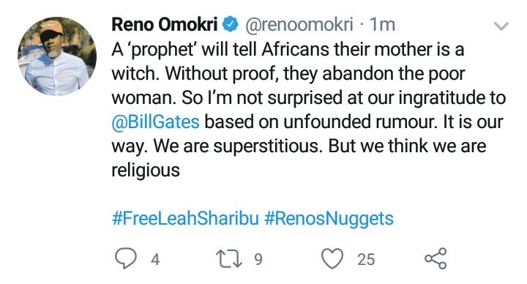This screenshot has width=527, height=284.
Task: Click the sentence "We are superstitious"
Action: tap(237, 146)
